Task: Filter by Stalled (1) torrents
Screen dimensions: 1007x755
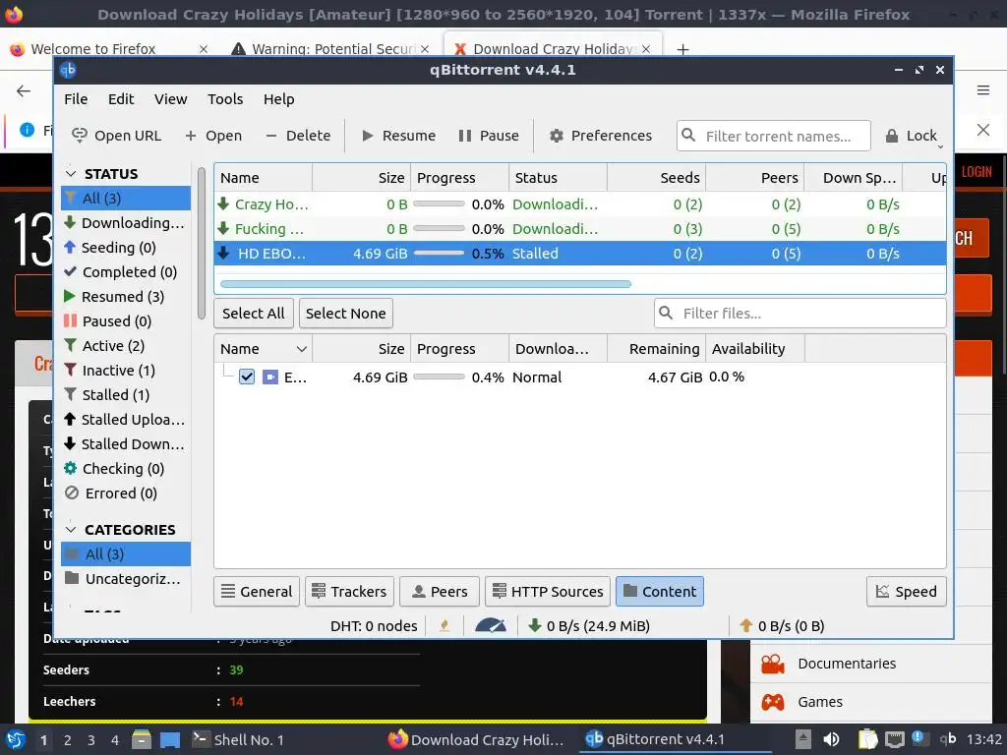Action: (x=126, y=395)
